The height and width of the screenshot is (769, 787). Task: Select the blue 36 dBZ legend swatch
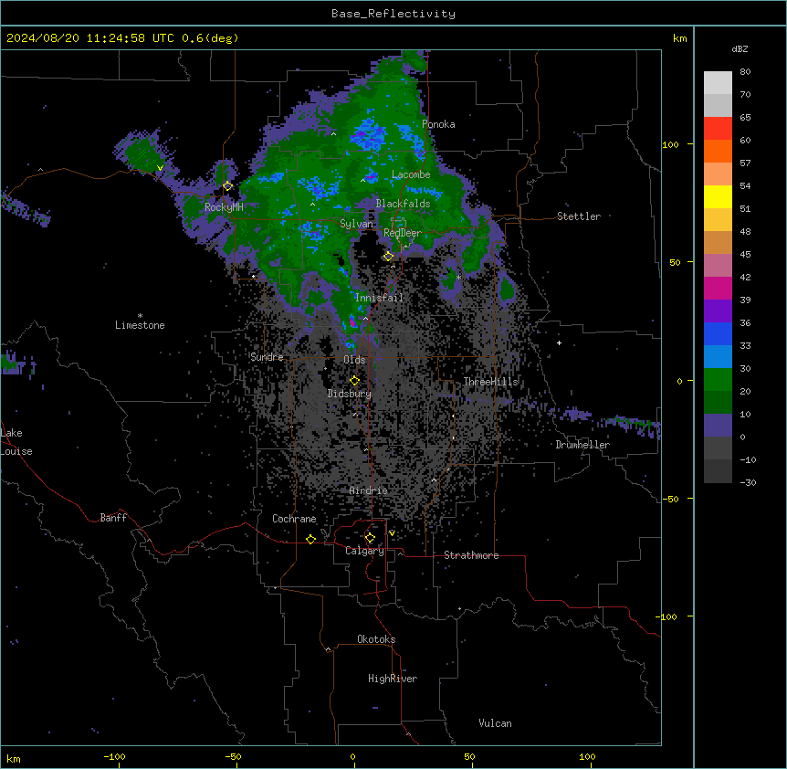pos(718,333)
